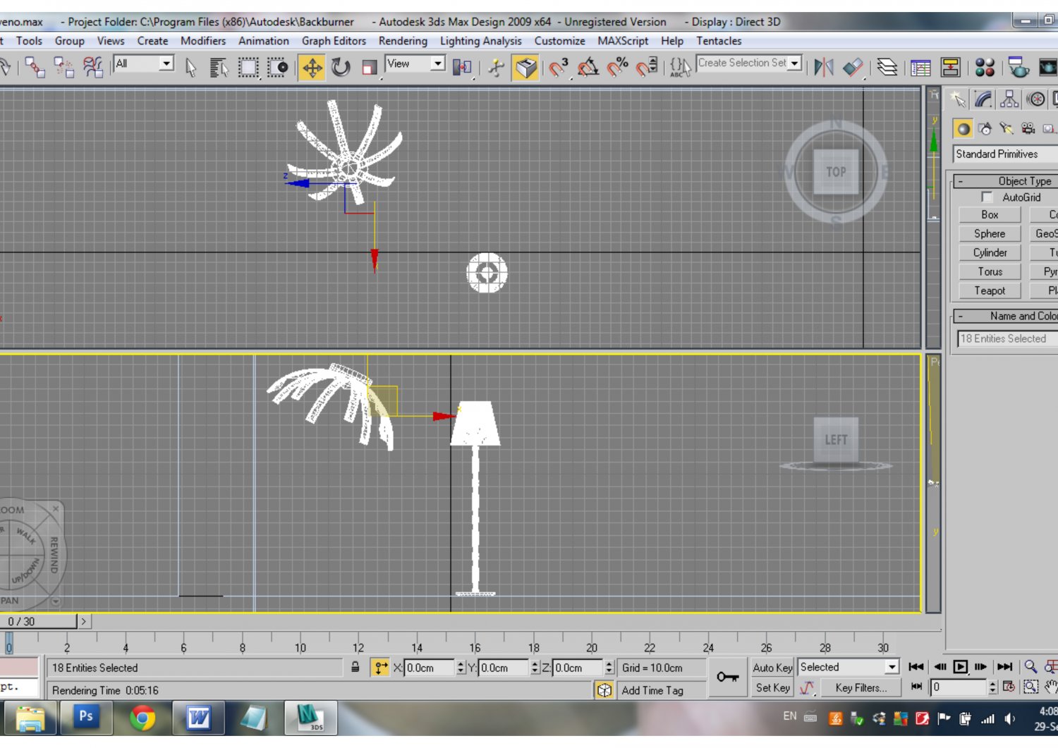Play the animation with playback controls
Viewport: 1058px width, 748px height.
[960, 666]
